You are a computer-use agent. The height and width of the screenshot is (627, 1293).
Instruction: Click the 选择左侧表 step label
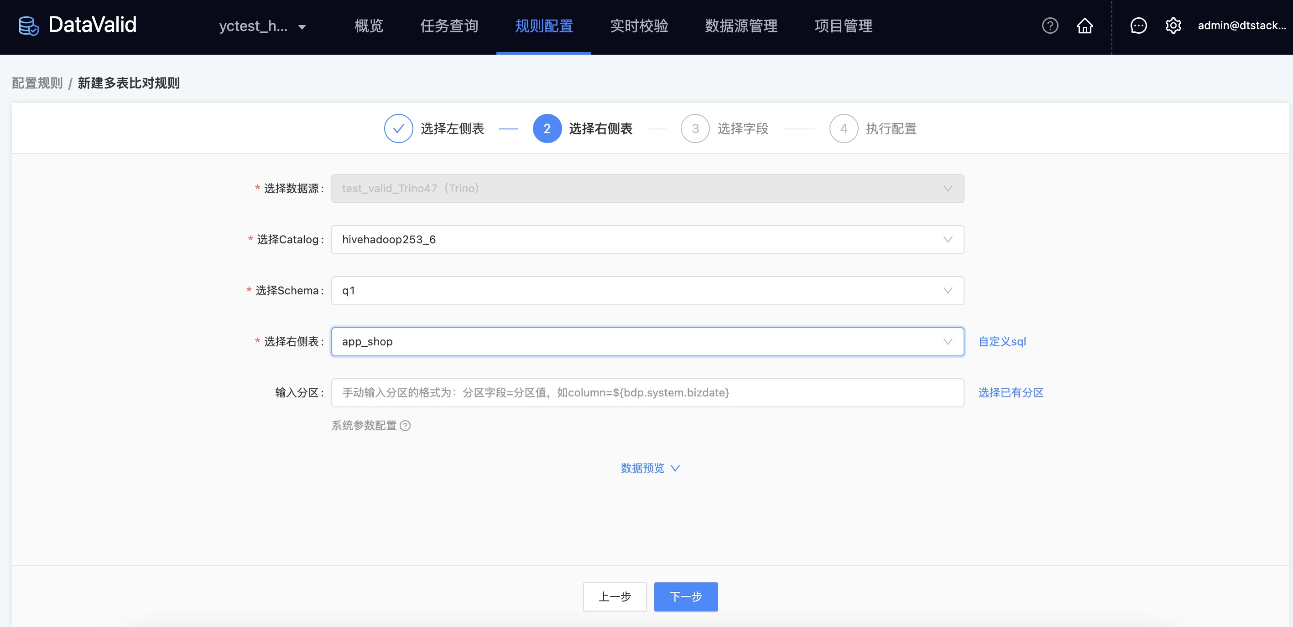pos(452,129)
